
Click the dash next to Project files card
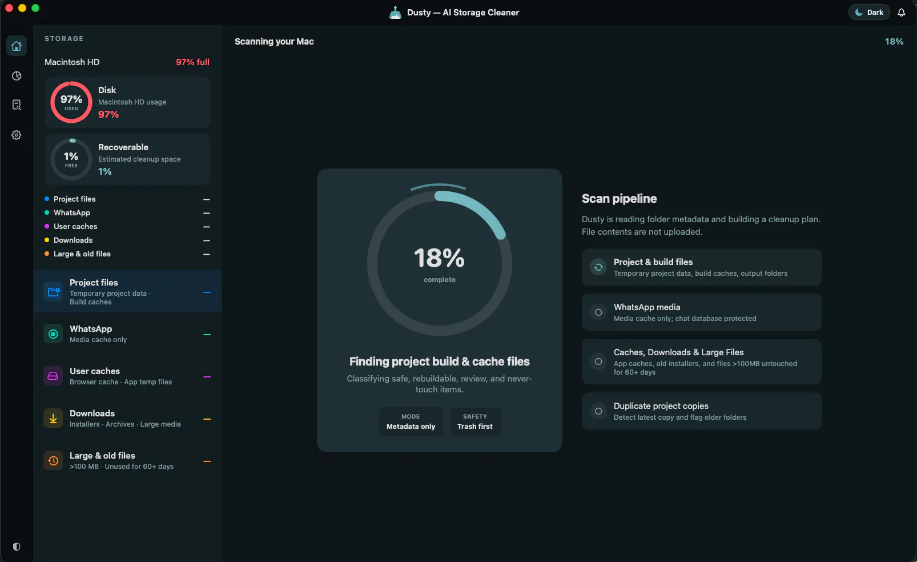coord(207,292)
